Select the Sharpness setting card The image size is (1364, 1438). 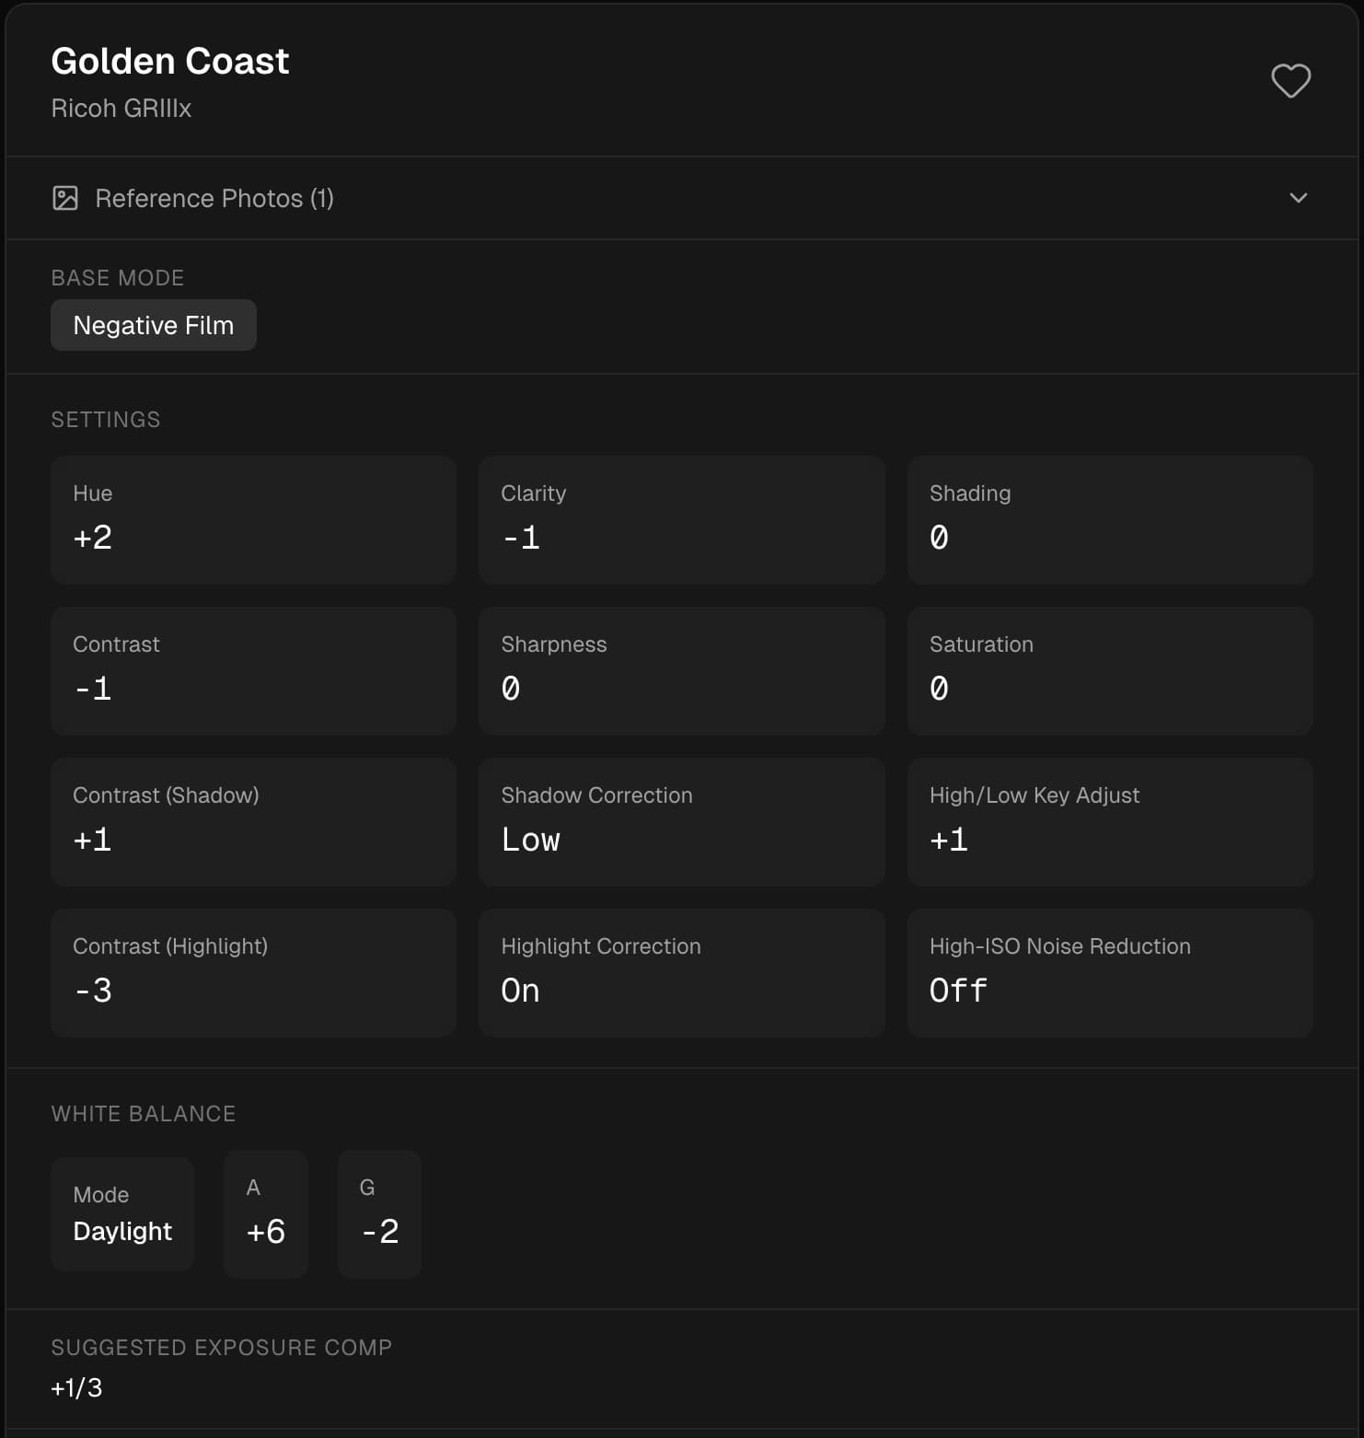click(681, 670)
